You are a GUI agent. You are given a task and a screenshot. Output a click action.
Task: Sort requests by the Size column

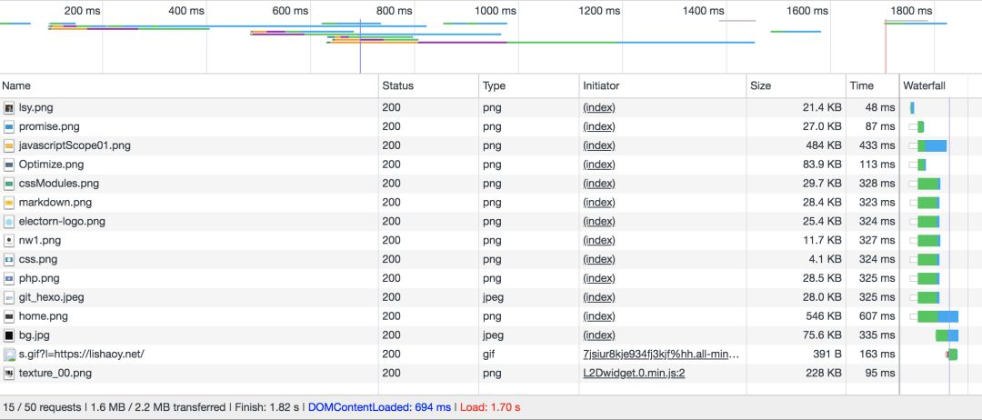[760, 85]
